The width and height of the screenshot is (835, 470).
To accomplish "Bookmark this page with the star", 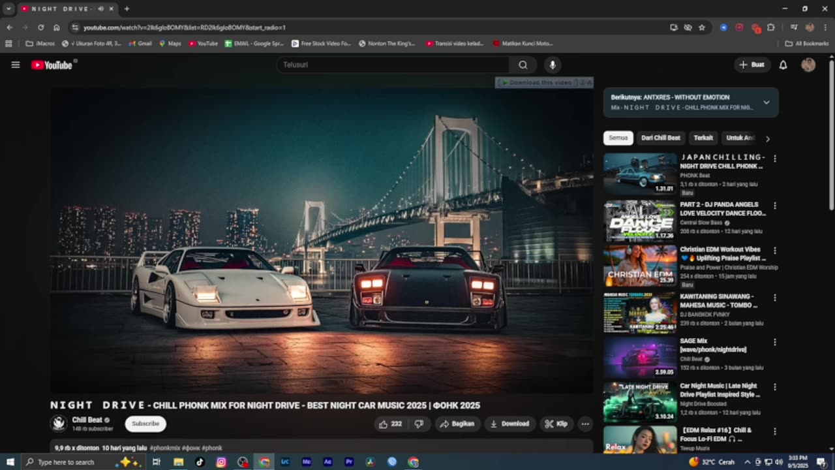I will (702, 27).
